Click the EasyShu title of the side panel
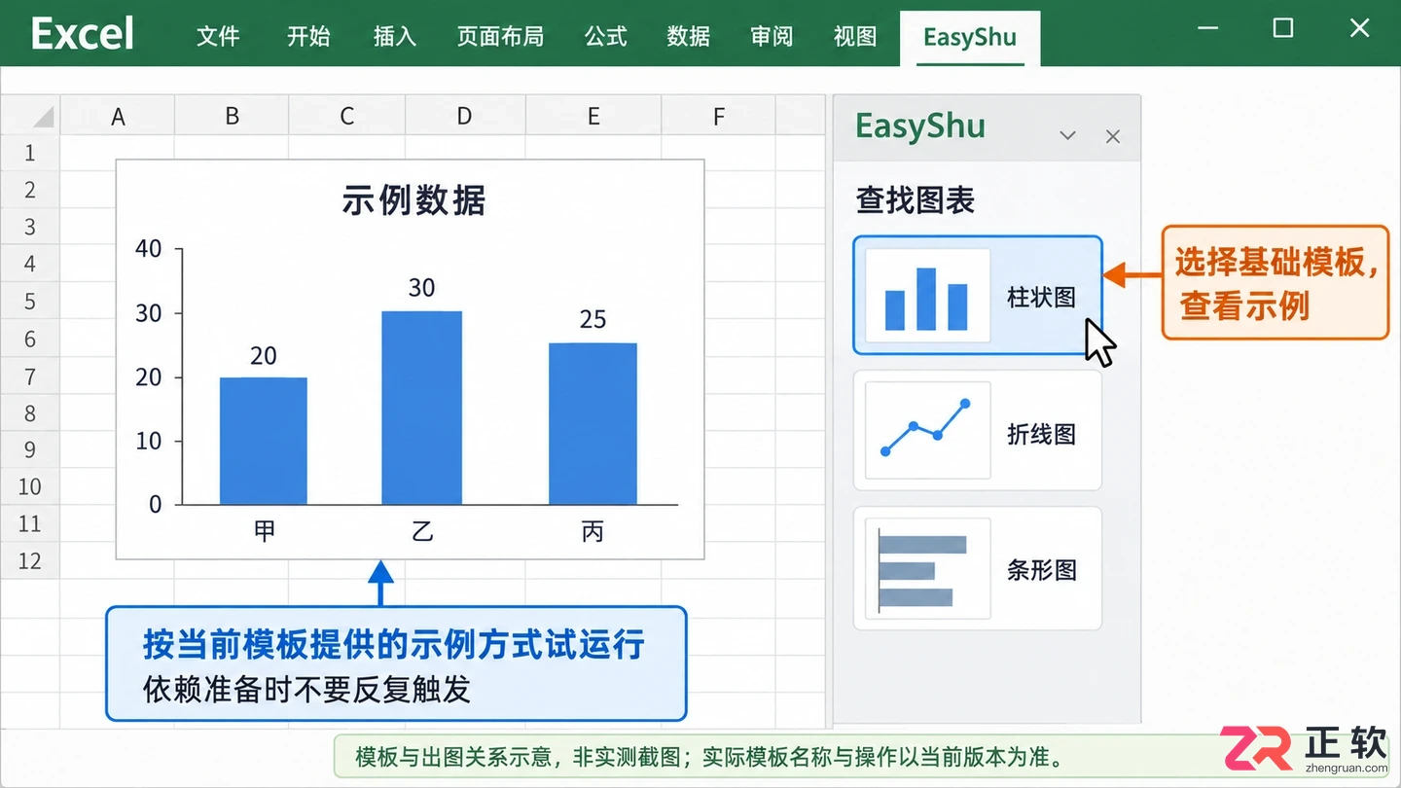Screen dimensions: 1401x788 point(920,126)
